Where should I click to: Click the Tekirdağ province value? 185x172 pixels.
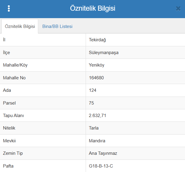point(97,40)
